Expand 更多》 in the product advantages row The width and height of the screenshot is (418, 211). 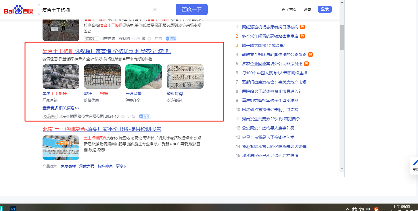click(121, 166)
